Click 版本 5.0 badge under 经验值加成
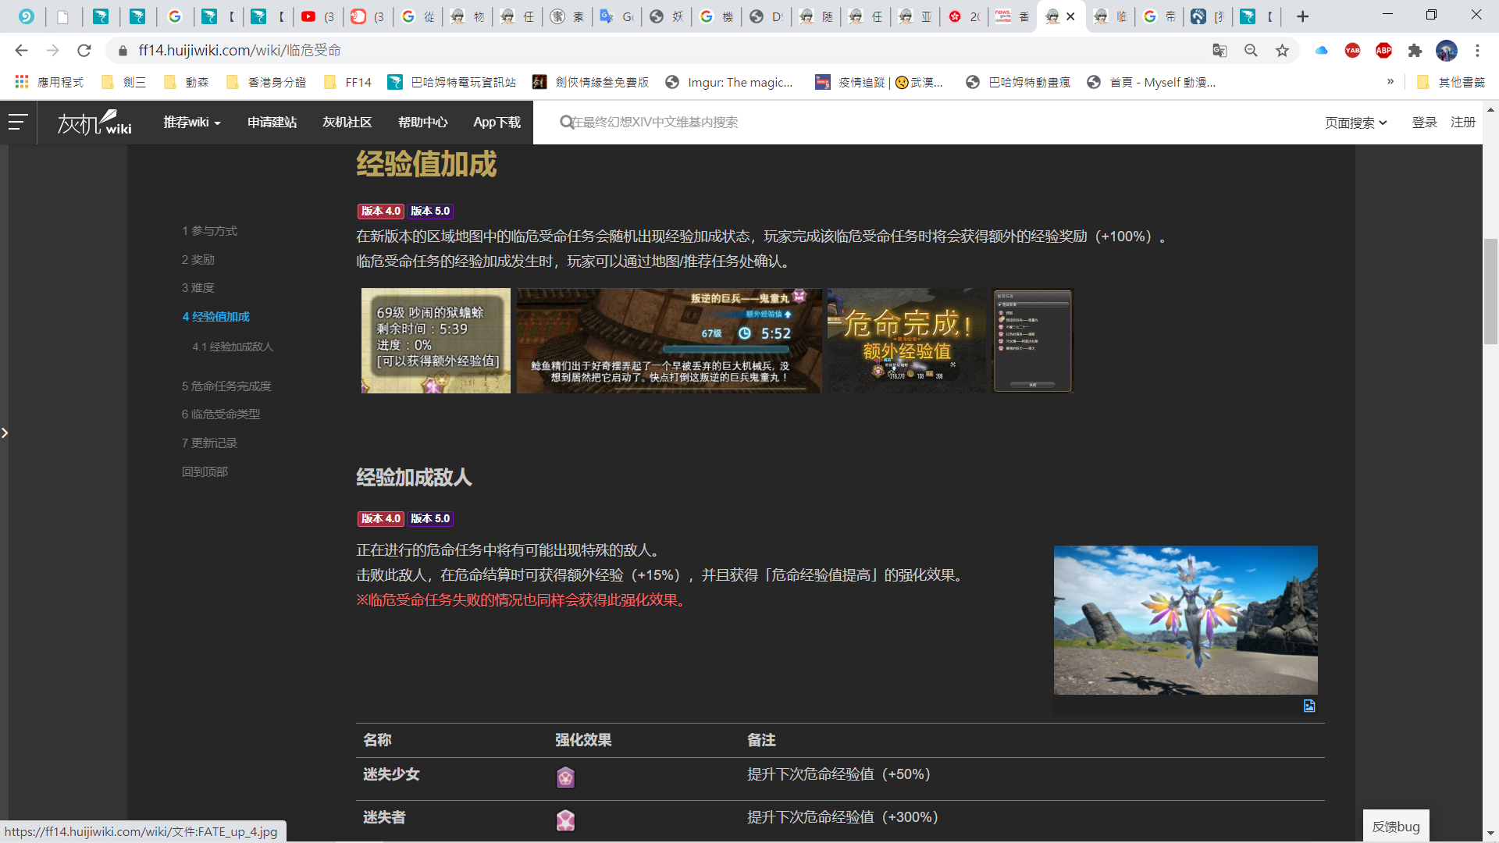Viewport: 1499px width, 843px height. [430, 212]
